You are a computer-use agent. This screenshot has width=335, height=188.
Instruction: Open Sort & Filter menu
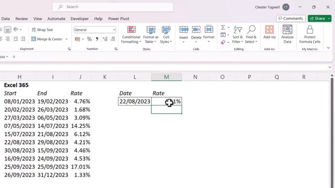[x=238, y=34]
